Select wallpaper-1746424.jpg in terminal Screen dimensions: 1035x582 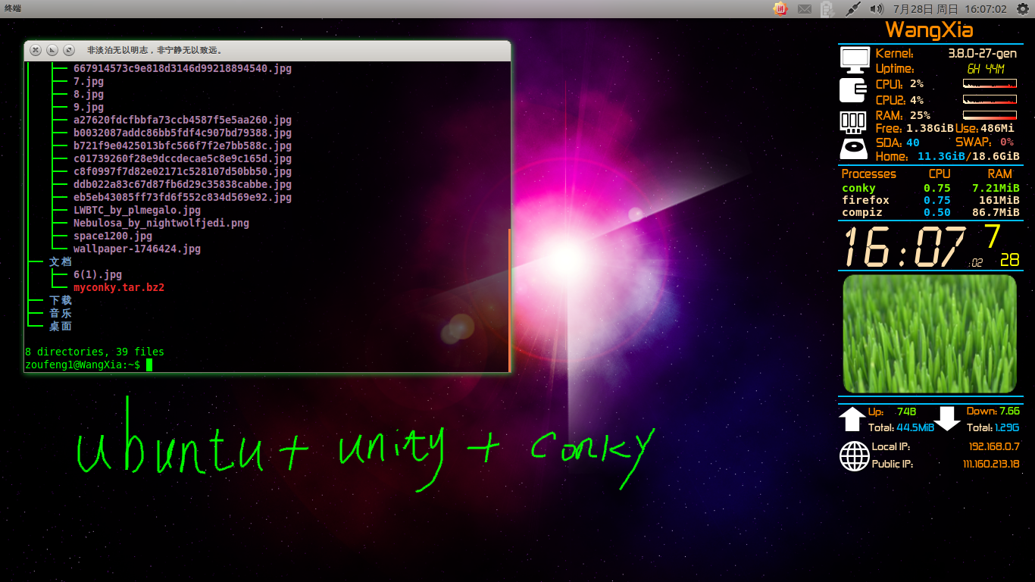pyautogui.click(x=137, y=249)
